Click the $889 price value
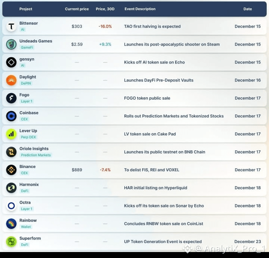269x258 pixels. click(77, 170)
